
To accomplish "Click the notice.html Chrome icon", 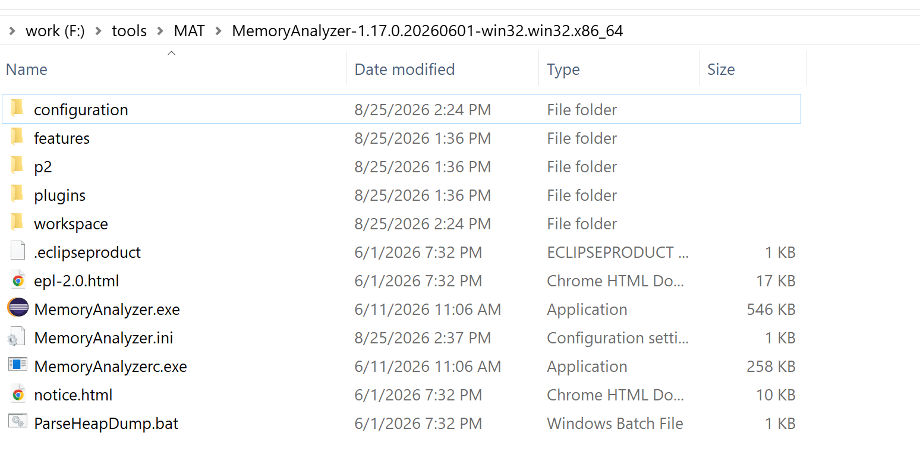I will 18,394.
